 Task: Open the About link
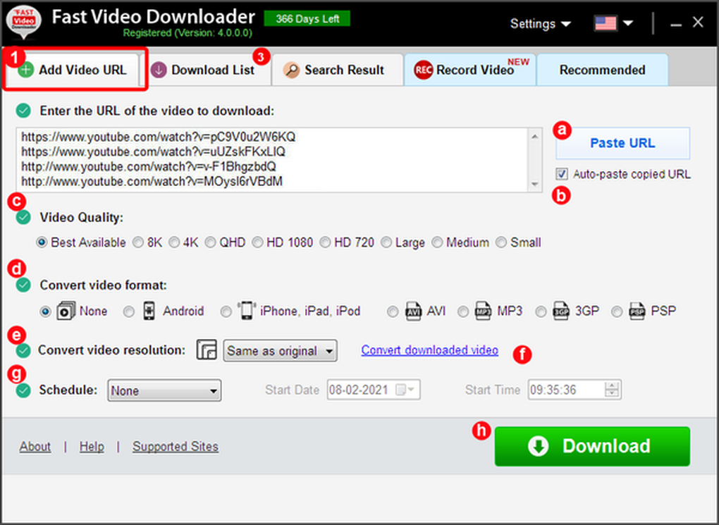35,447
